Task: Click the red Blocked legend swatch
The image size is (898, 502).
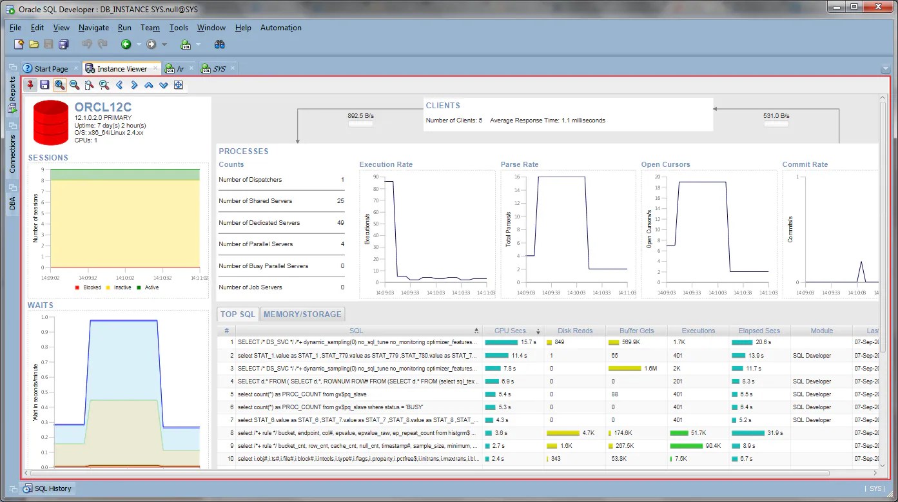Action: pos(77,287)
